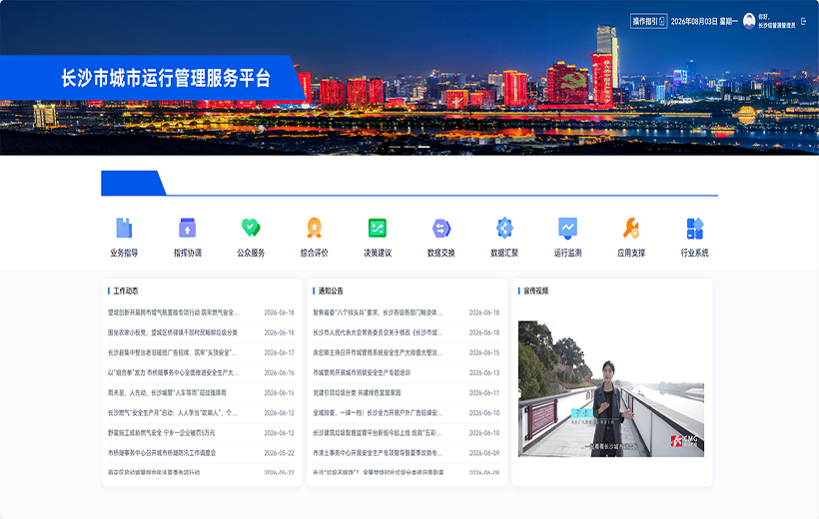Open the 运行监测 monitoring icon

(567, 229)
